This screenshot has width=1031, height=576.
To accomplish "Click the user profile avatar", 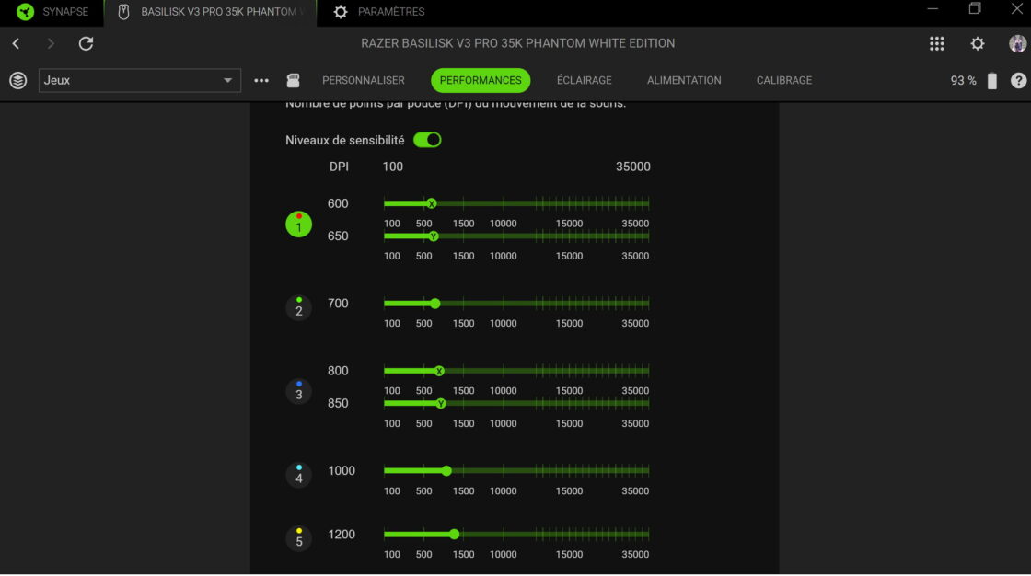I will (x=1017, y=43).
